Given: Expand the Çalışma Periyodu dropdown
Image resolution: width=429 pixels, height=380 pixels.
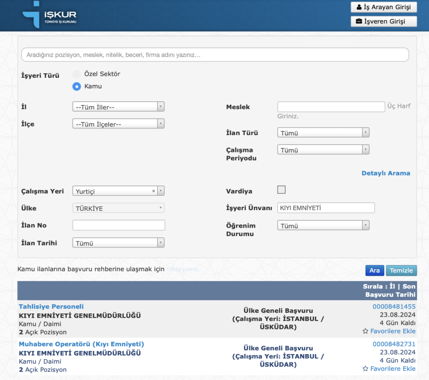Looking at the screenshot, I should click(x=323, y=149).
